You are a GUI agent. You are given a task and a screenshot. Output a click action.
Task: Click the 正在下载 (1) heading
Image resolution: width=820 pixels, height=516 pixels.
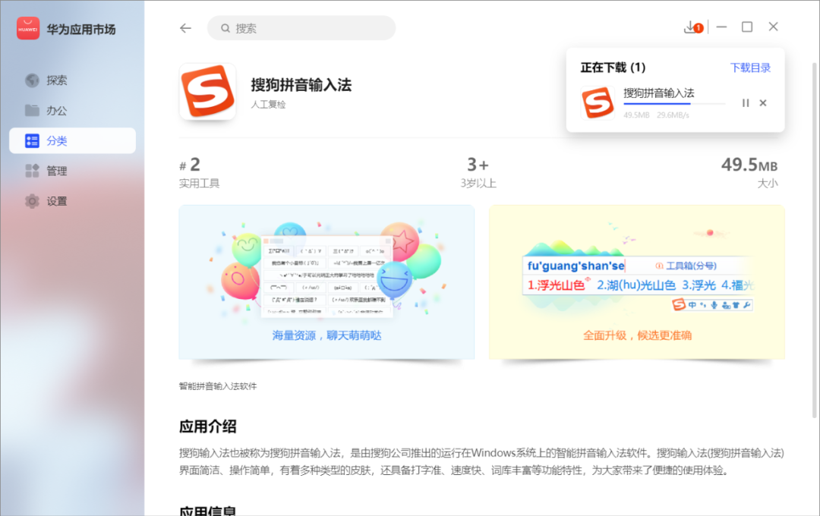click(613, 68)
